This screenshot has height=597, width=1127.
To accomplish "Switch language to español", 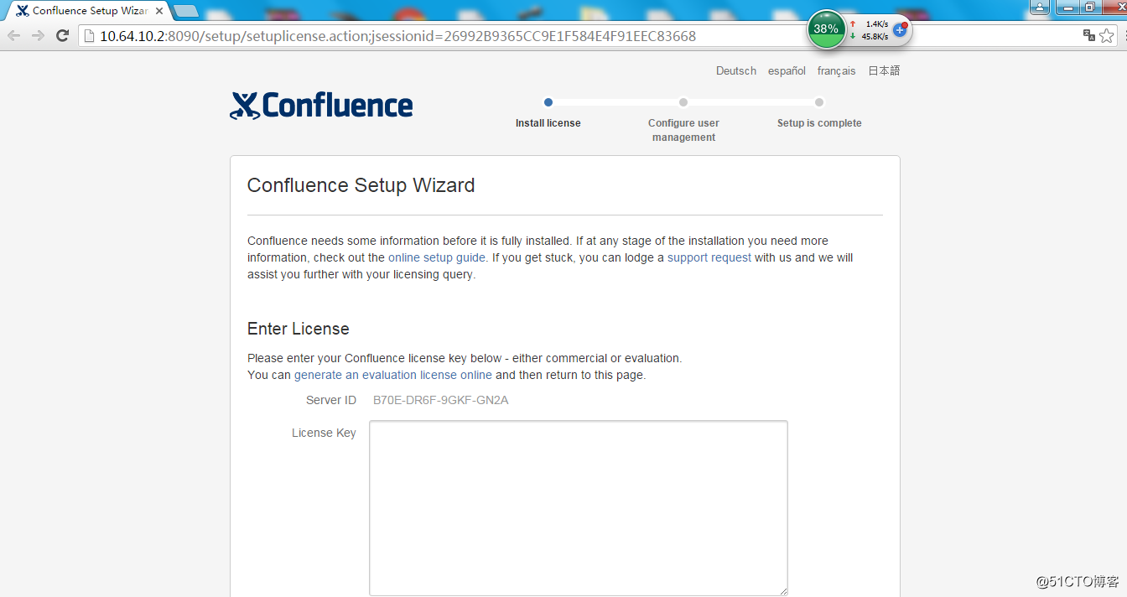I will (787, 71).
